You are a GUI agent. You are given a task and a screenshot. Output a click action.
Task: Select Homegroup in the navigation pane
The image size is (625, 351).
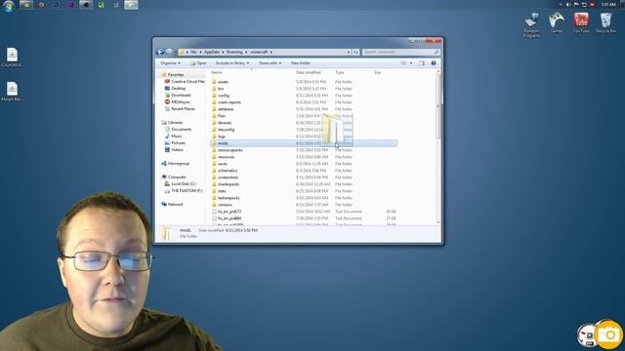(176, 164)
